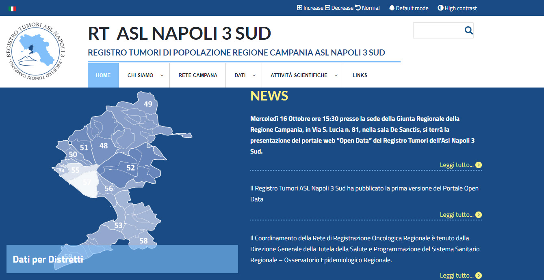
Task: Enable High contrast mode
Action: (457, 8)
